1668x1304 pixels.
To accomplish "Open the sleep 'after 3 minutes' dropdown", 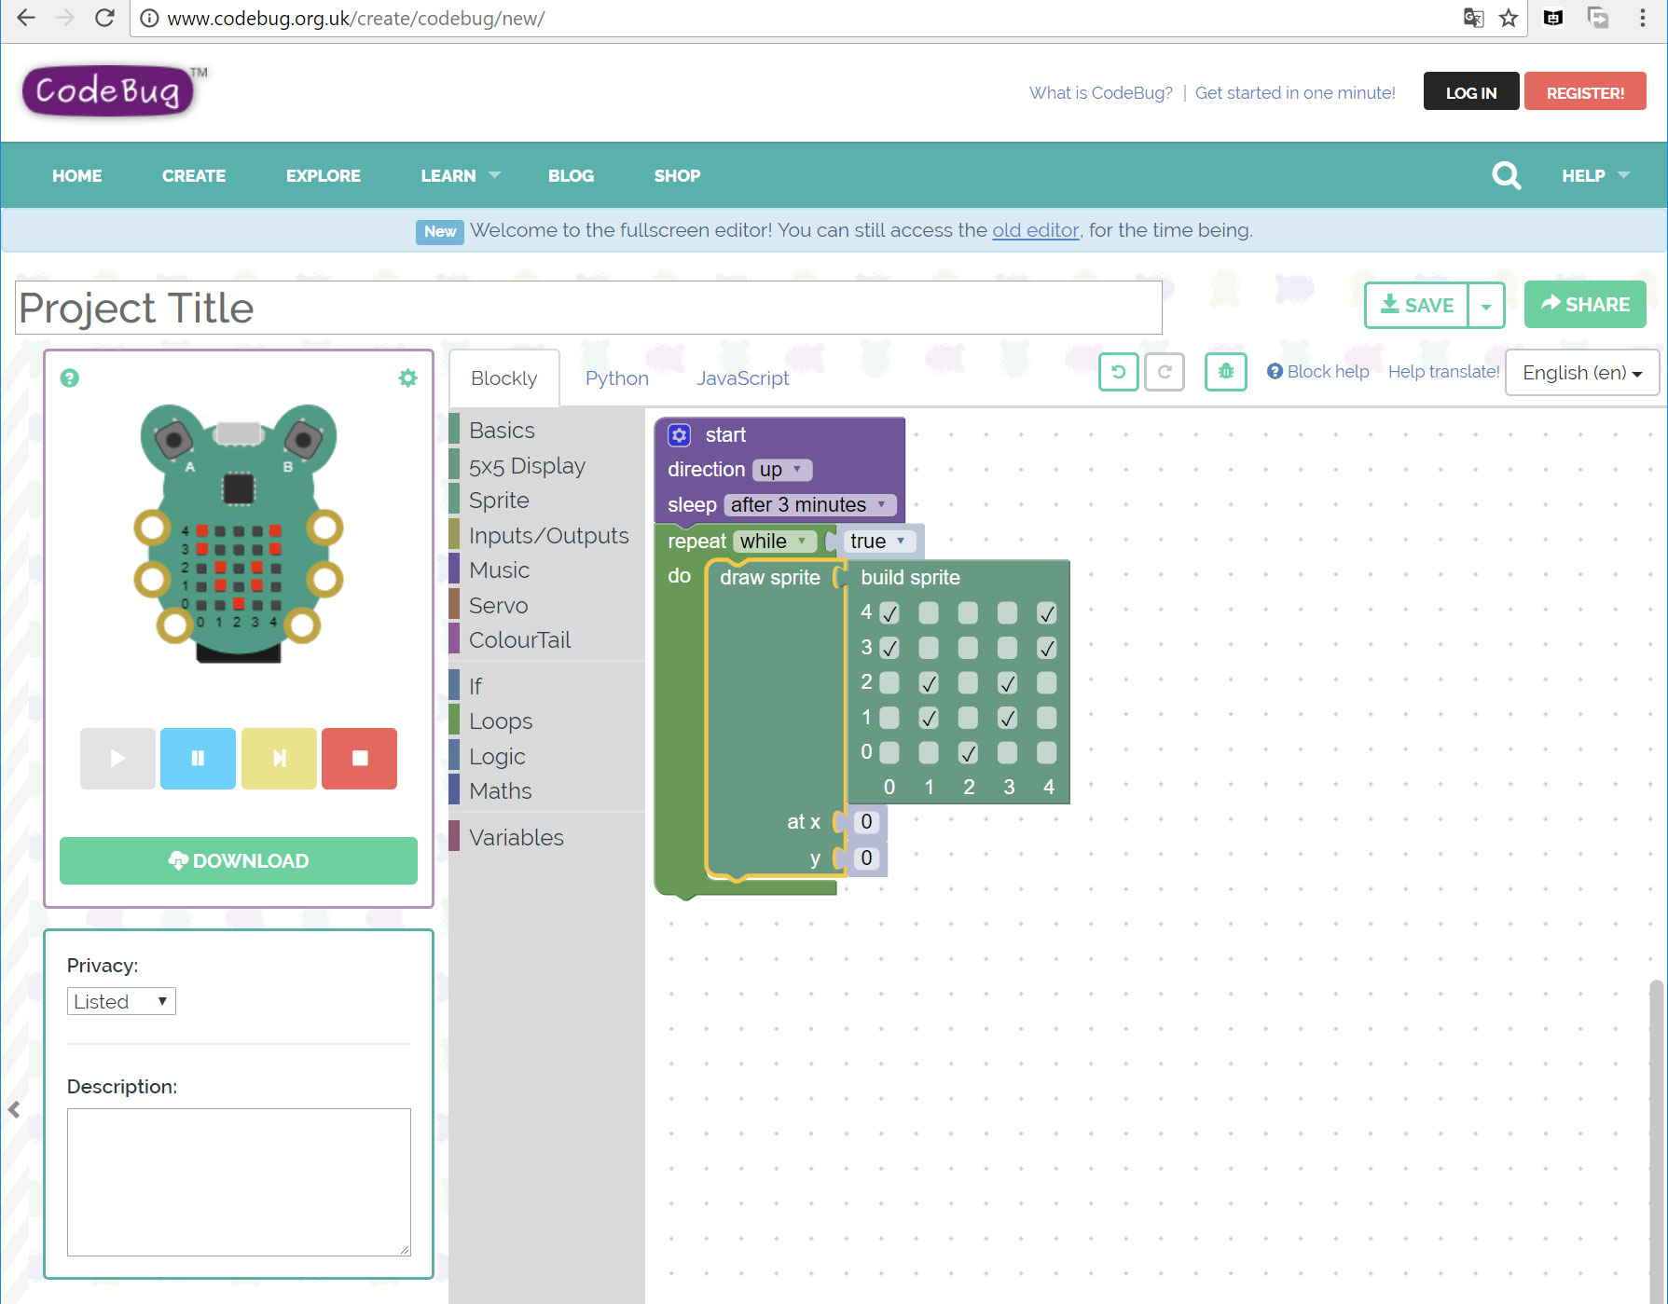I will pyautogui.click(x=809, y=505).
